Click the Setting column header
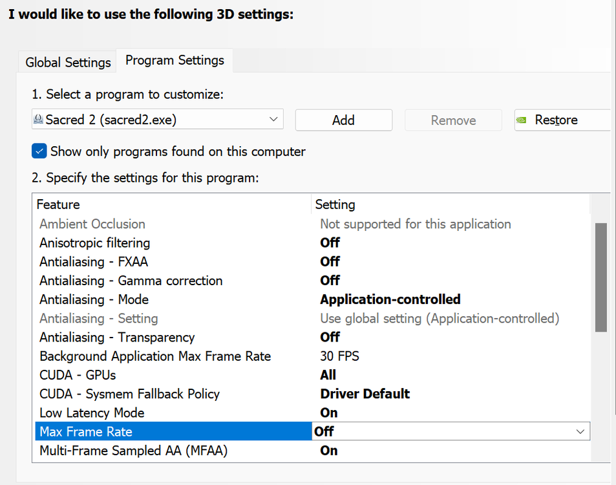The width and height of the screenshot is (616, 485). (451, 204)
